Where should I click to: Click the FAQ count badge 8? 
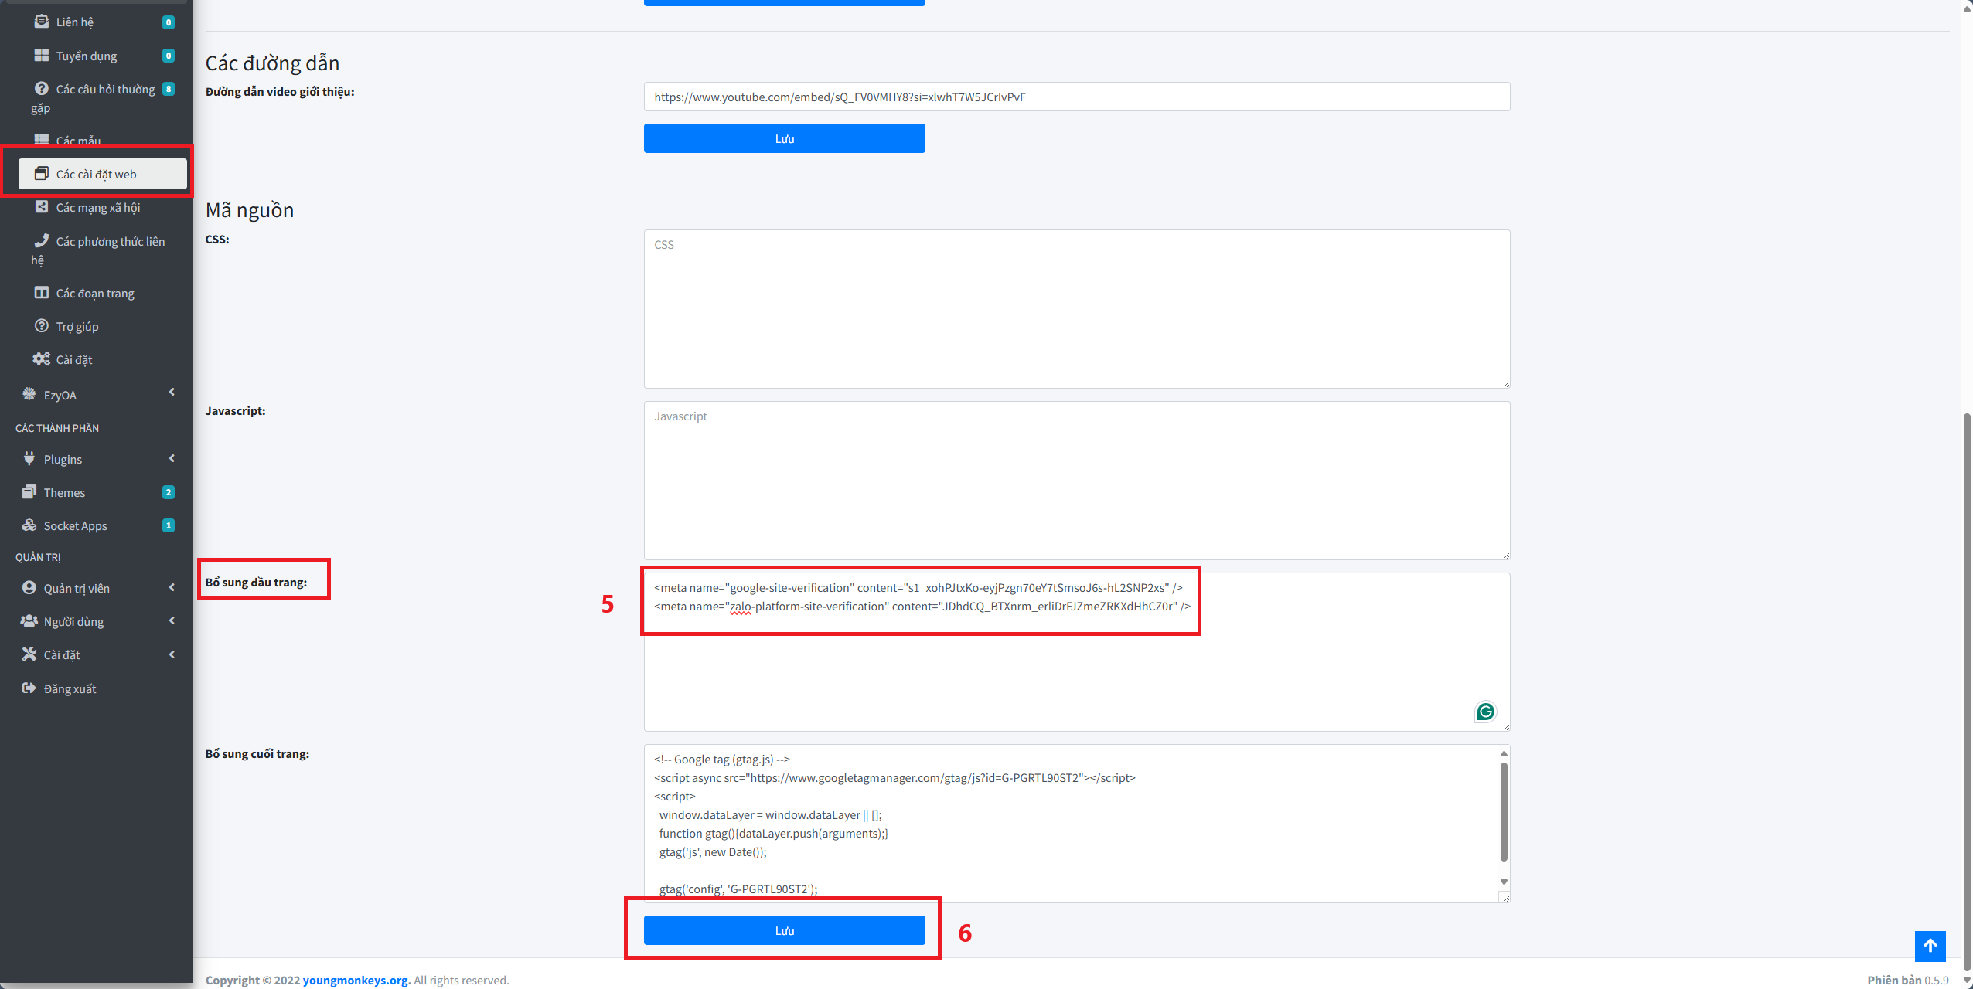[168, 89]
